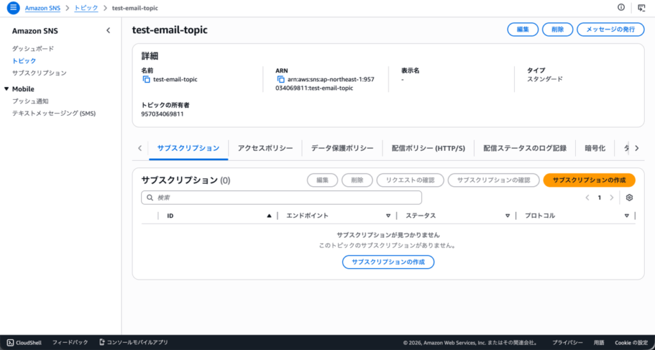This screenshot has height=350, width=655.
Task: Sort the ステータス column
Action: (507, 216)
